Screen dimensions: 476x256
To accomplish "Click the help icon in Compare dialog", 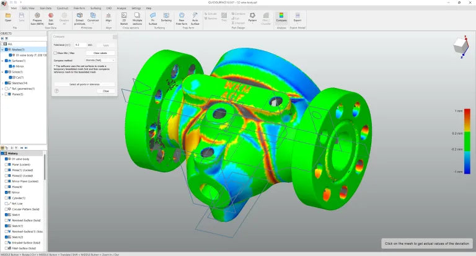I will point(56,90).
